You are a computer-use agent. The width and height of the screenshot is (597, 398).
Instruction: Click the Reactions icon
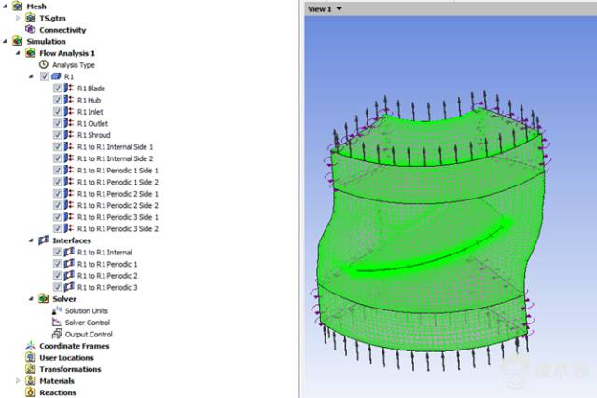[x=31, y=392]
